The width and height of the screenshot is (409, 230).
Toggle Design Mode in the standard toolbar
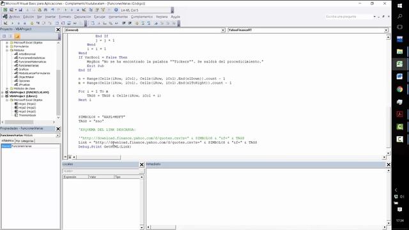pyautogui.click(x=84, y=10)
